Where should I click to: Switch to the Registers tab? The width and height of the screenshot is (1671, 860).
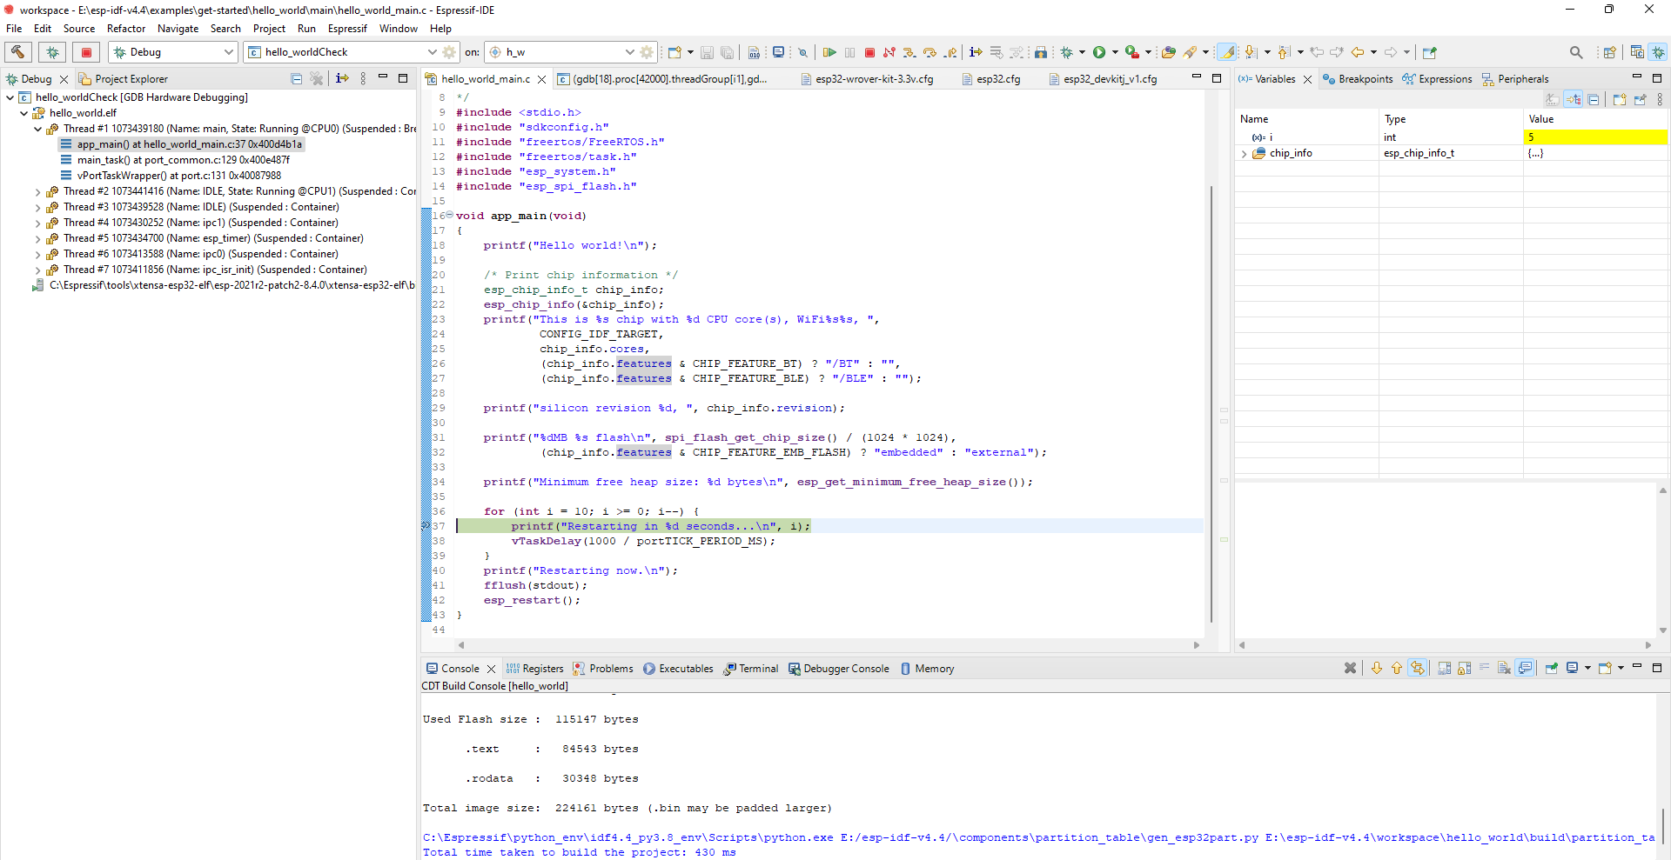point(534,669)
